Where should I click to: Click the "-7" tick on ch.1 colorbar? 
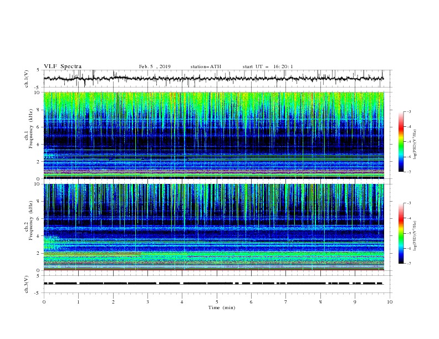pyautogui.click(x=409, y=172)
